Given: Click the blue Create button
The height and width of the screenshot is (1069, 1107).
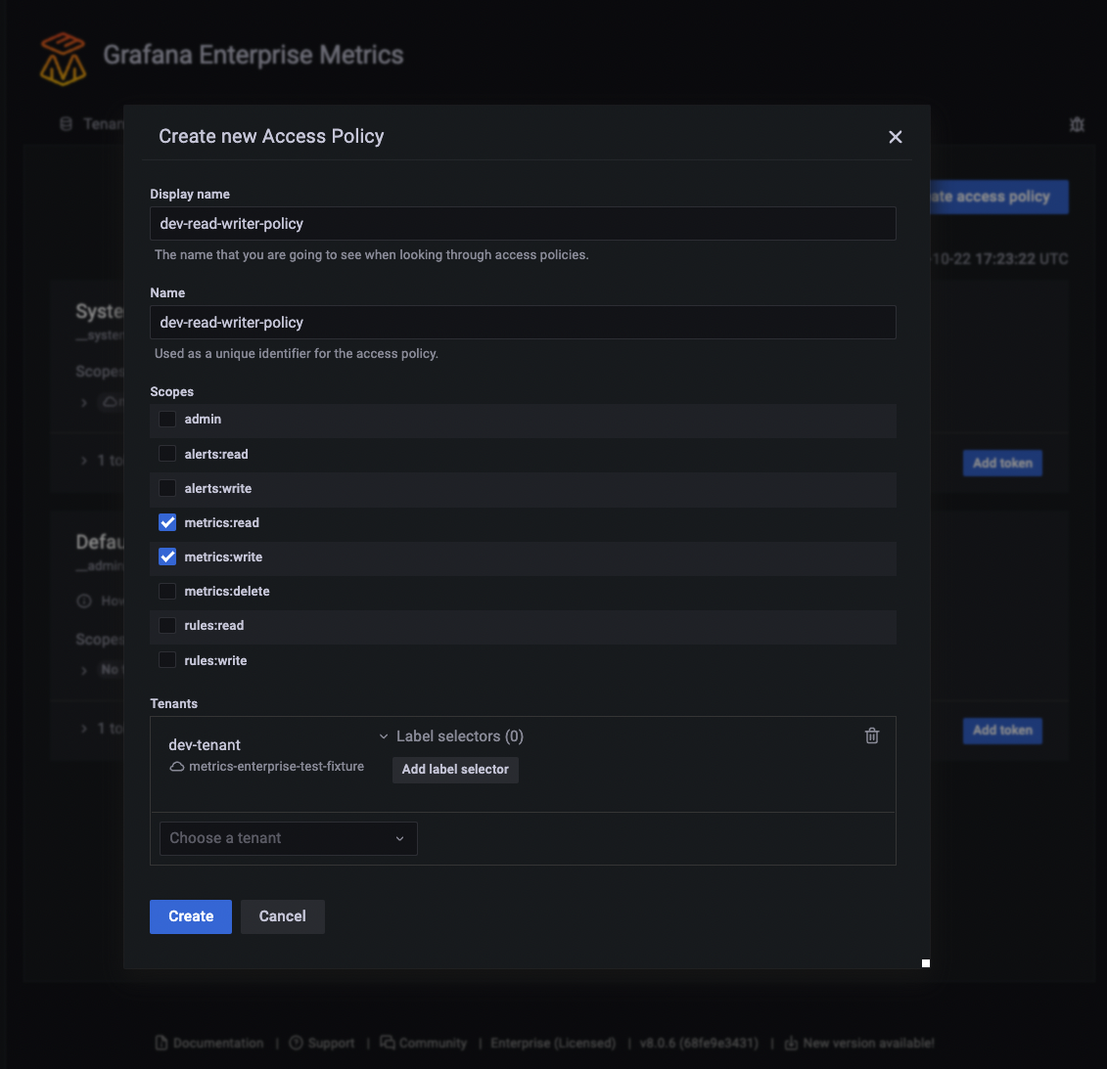Looking at the screenshot, I should click(190, 916).
